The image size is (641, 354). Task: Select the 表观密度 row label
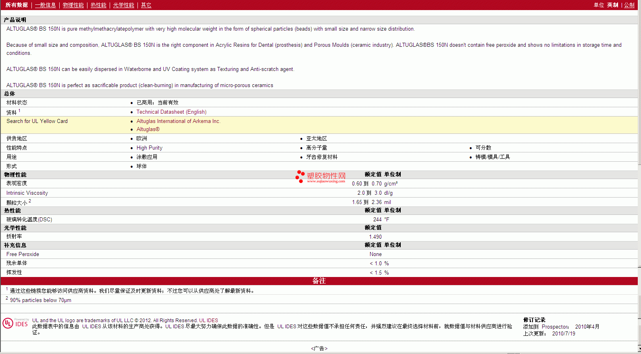coord(17,183)
